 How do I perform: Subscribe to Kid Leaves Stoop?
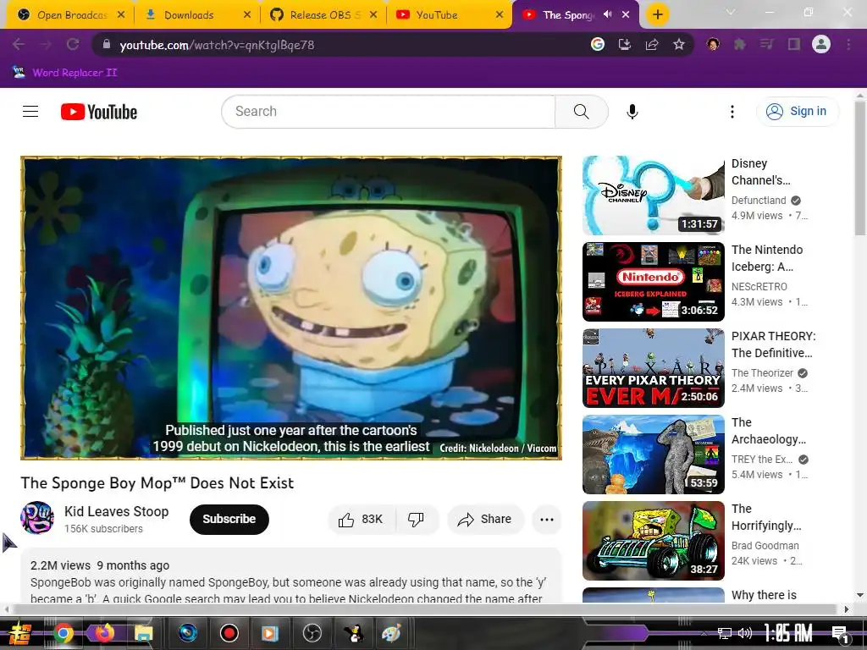click(x=229, y=520)
